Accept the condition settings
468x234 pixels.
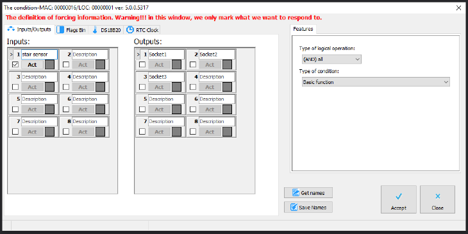point(399,199)
